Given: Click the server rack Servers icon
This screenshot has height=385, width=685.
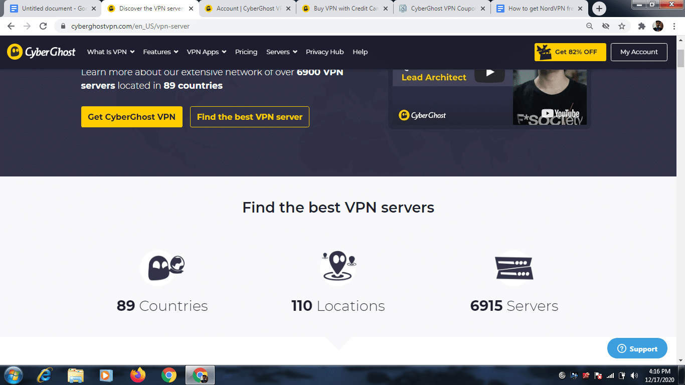Looking at the screenshot, I should [513, 268].
